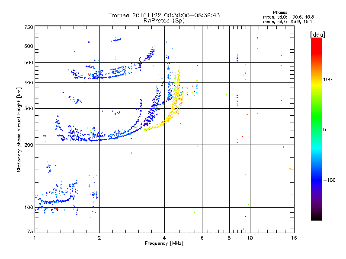
Task: Click the x-axis label '6'
Action: click(x=202, y=238)
